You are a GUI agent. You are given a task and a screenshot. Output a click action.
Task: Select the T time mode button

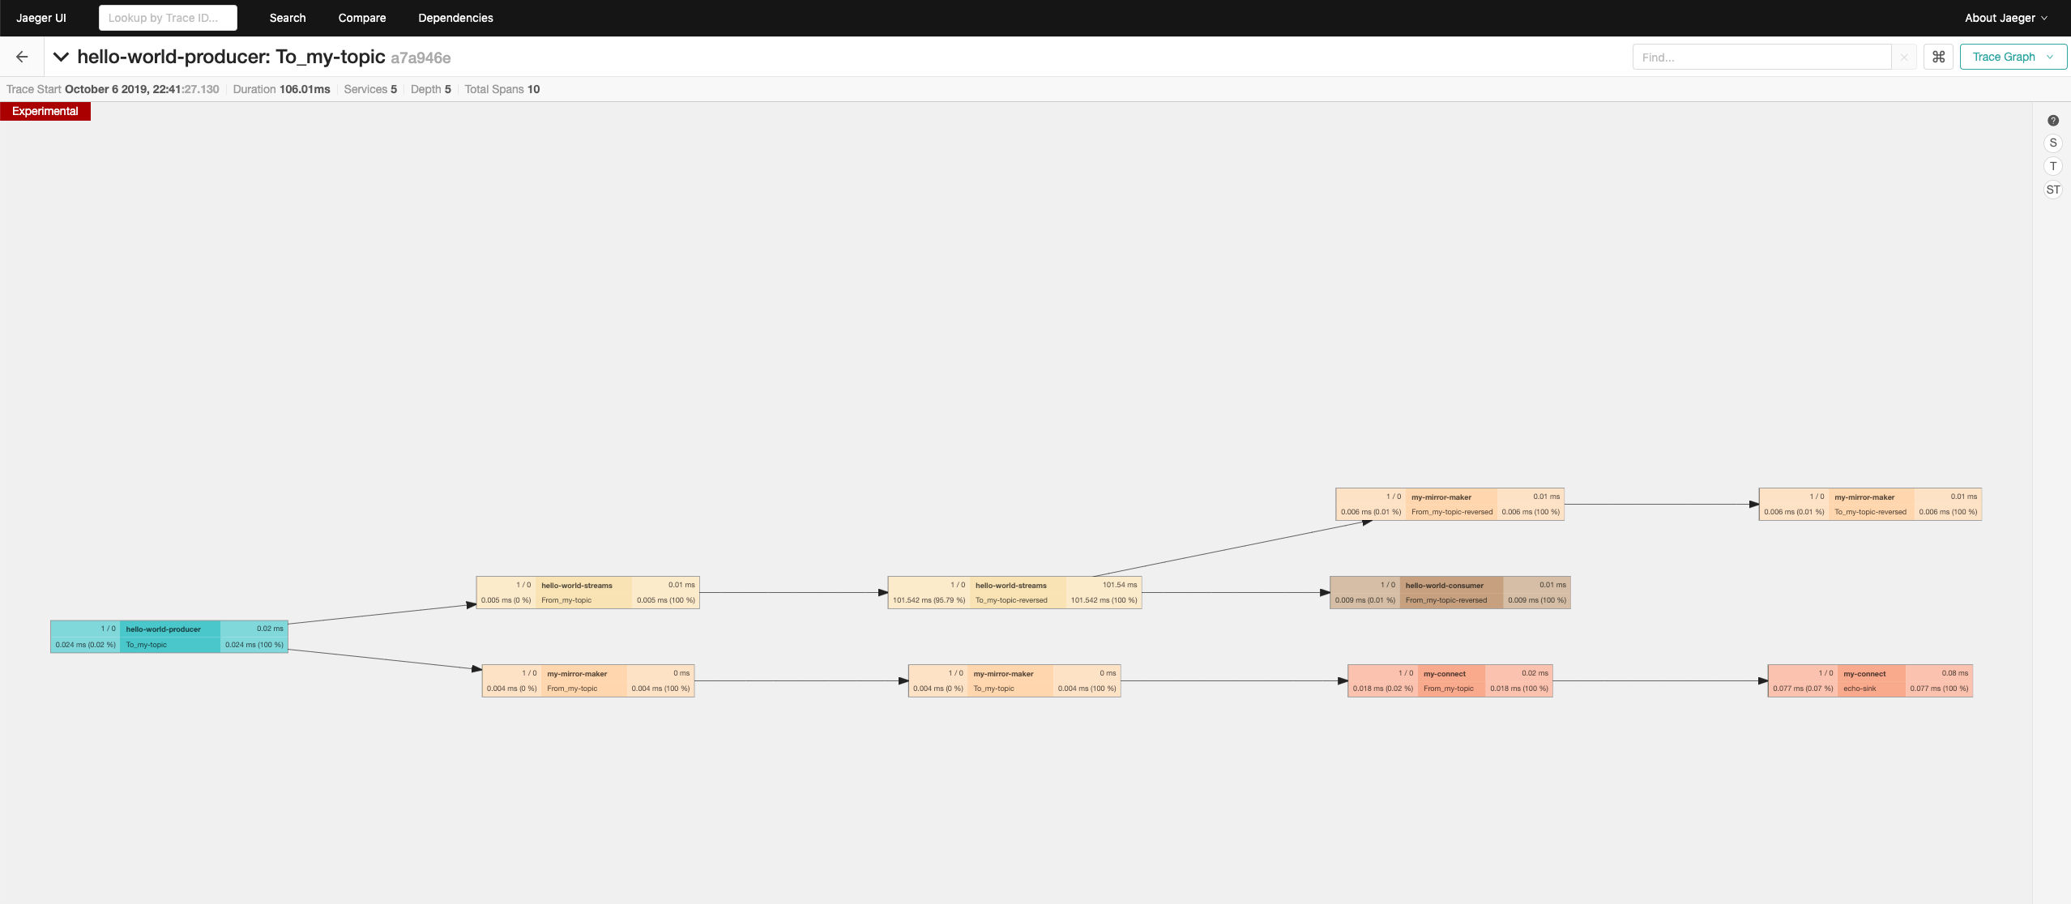(2053, 166)
